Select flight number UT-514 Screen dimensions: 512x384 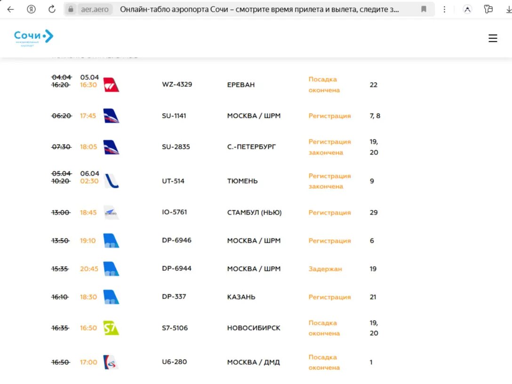click(x=173, y=181)
